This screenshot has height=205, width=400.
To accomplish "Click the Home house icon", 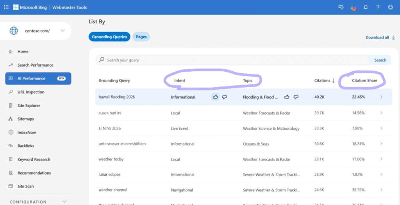I will coord(11,52).
